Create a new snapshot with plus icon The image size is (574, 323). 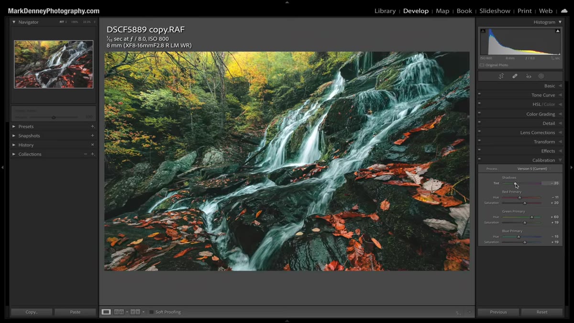[92, 136]
